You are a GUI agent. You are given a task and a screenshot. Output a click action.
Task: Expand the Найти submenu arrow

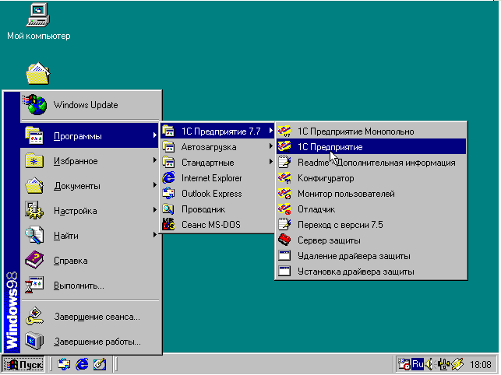click(154, 235)
